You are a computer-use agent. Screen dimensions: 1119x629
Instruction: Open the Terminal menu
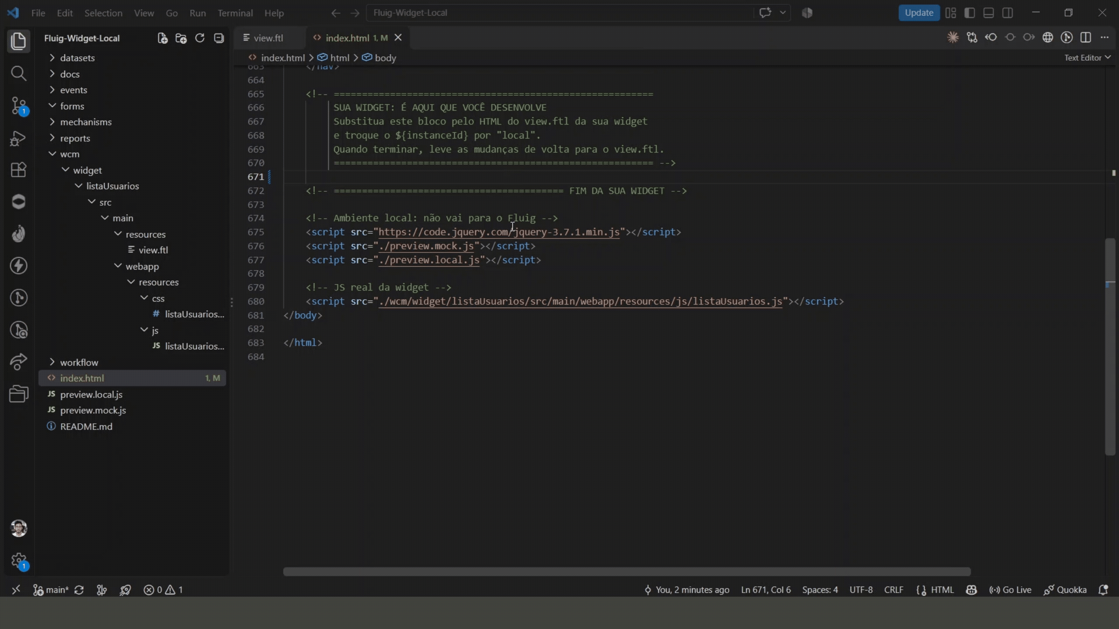point(235,13)
